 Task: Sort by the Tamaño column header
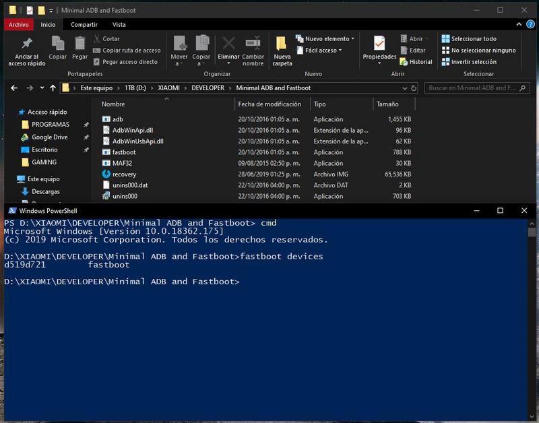pos(387,104)
